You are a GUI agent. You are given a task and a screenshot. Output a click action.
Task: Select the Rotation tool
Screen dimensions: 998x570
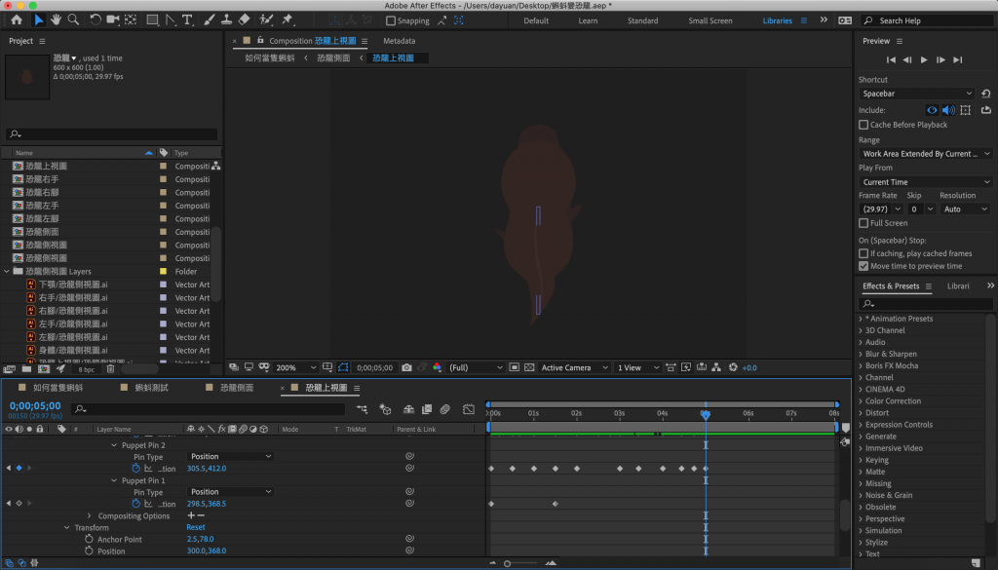coord(96,19)
